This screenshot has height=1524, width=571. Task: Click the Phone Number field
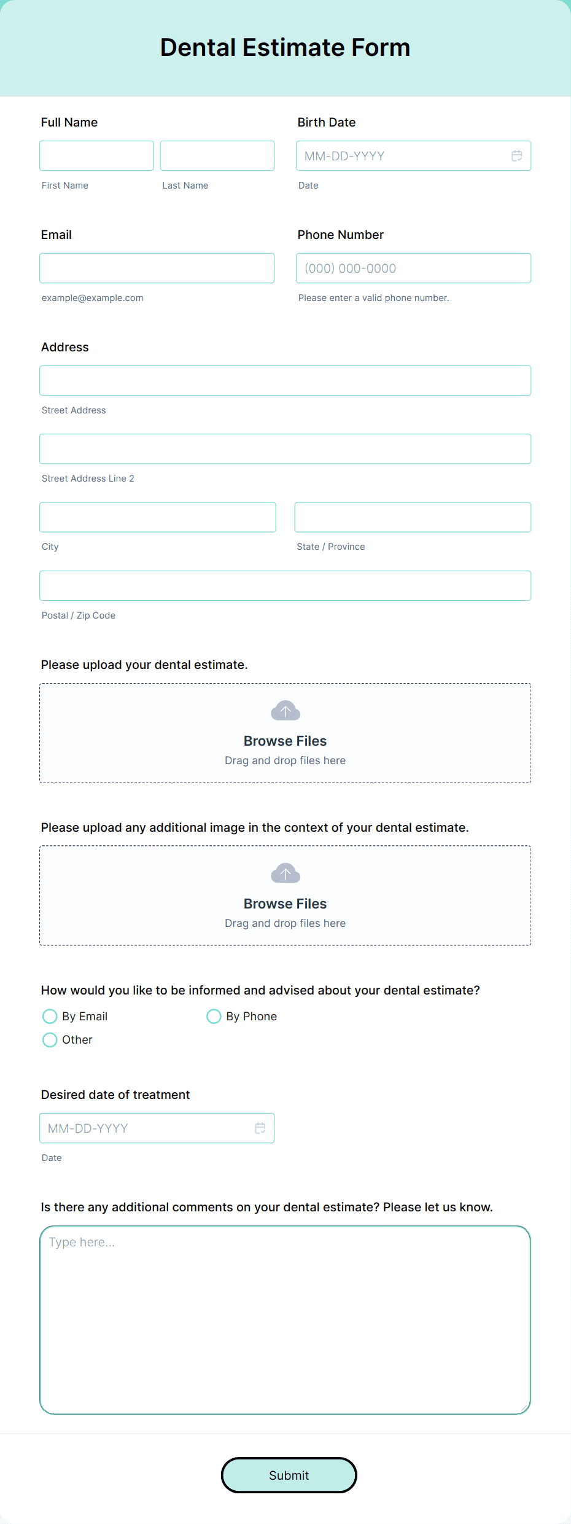413,268
